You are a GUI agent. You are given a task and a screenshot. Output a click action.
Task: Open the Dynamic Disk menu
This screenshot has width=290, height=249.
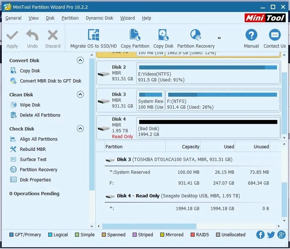(x=99, y=18)
